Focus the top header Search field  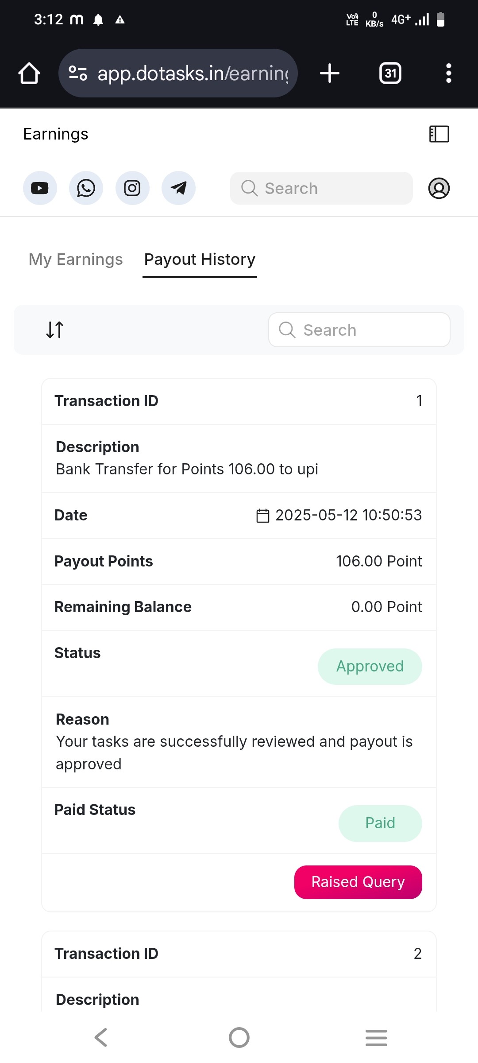pos(321,188)
